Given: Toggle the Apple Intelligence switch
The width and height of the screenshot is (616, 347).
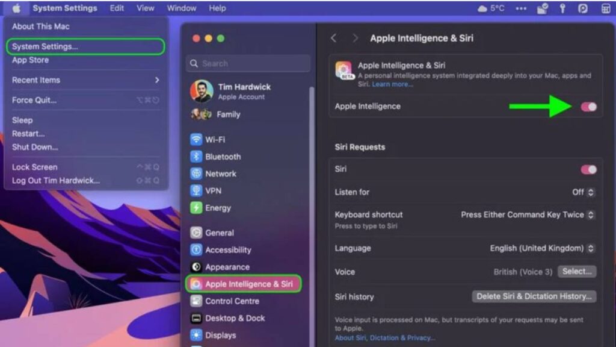Looking at the screenshot, I should coord(588,107).
